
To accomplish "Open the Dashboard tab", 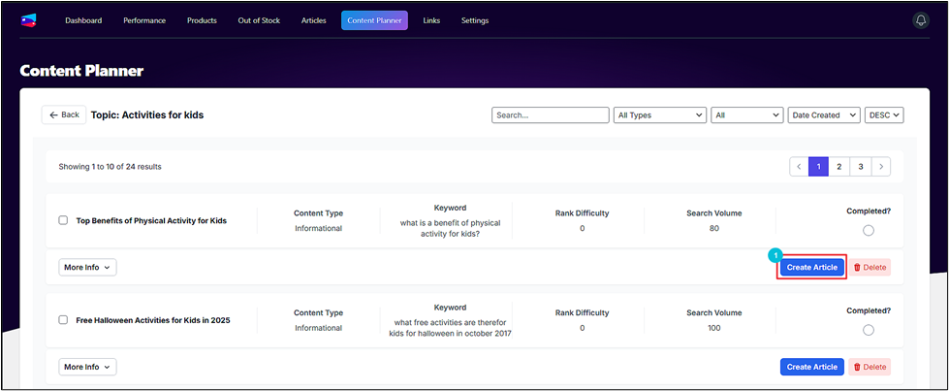I will (x=83, y=20).
